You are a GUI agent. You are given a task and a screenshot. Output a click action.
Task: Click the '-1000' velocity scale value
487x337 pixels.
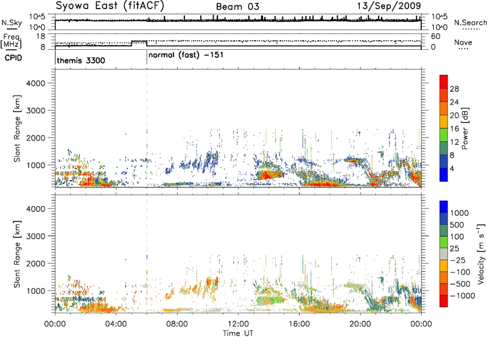[463, 296]
